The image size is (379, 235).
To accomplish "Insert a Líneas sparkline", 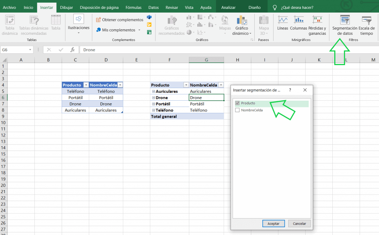I will 282,23.
